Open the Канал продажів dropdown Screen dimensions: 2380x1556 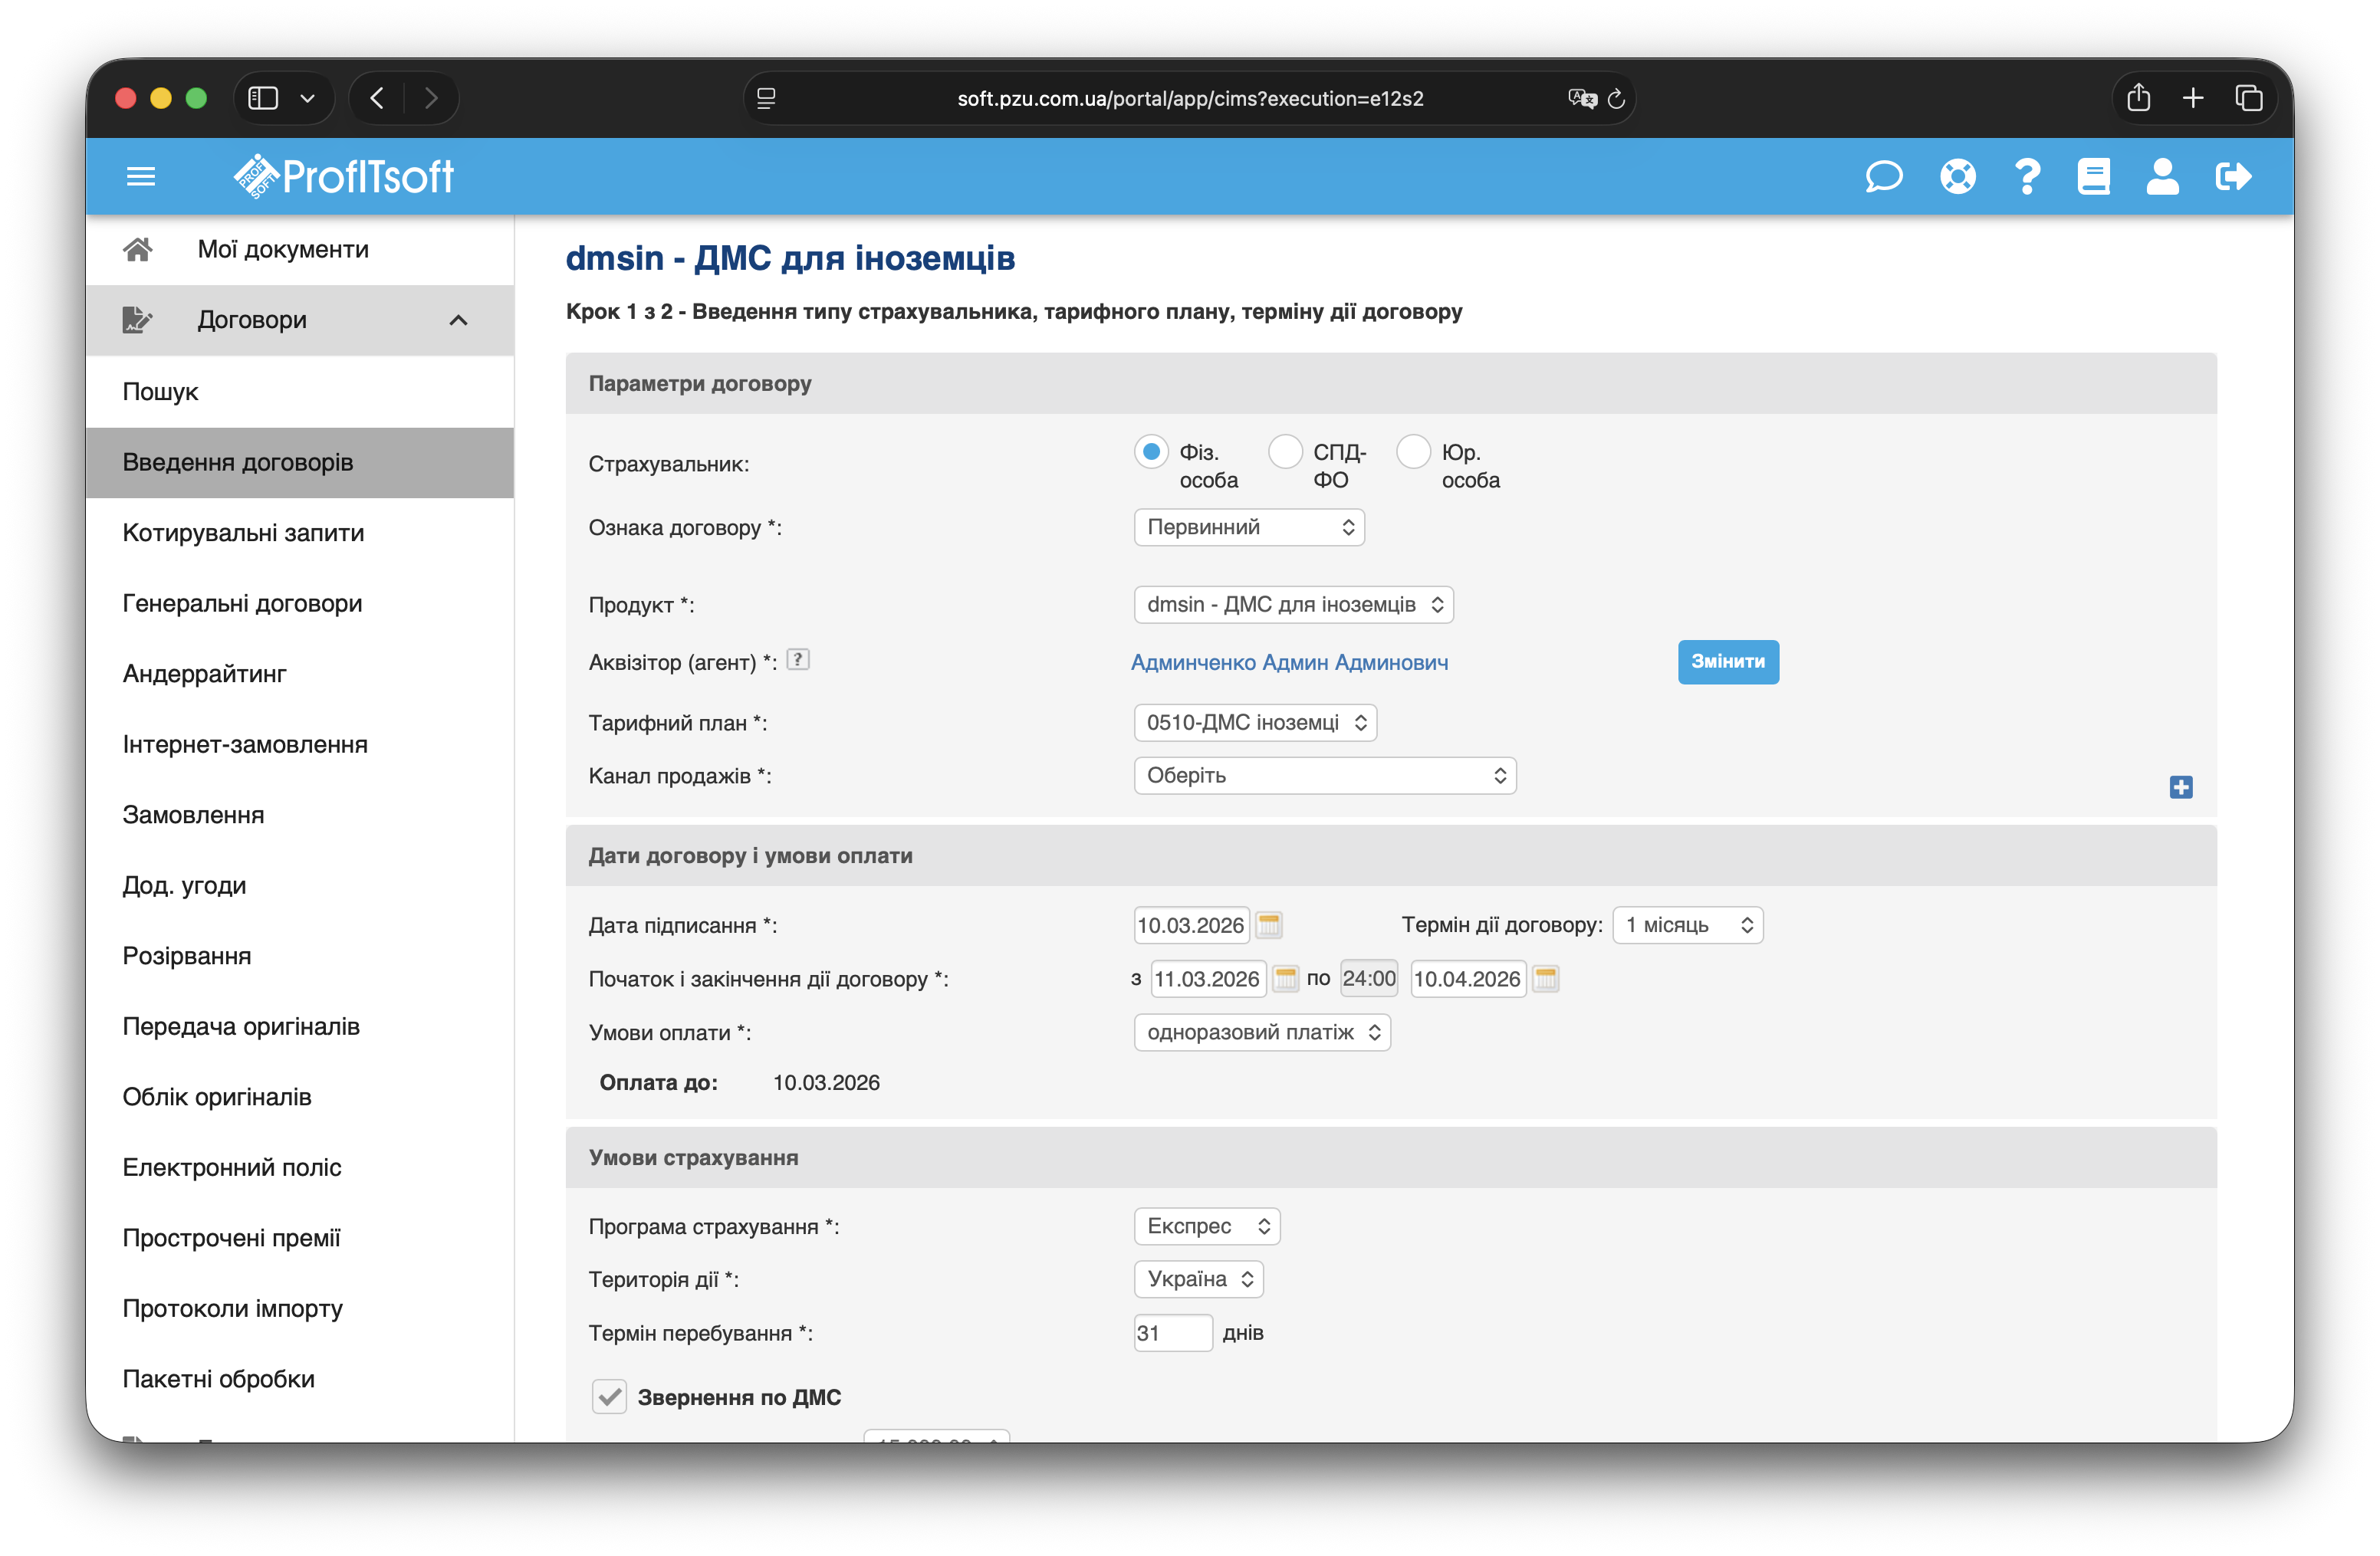pos(1324,776)
